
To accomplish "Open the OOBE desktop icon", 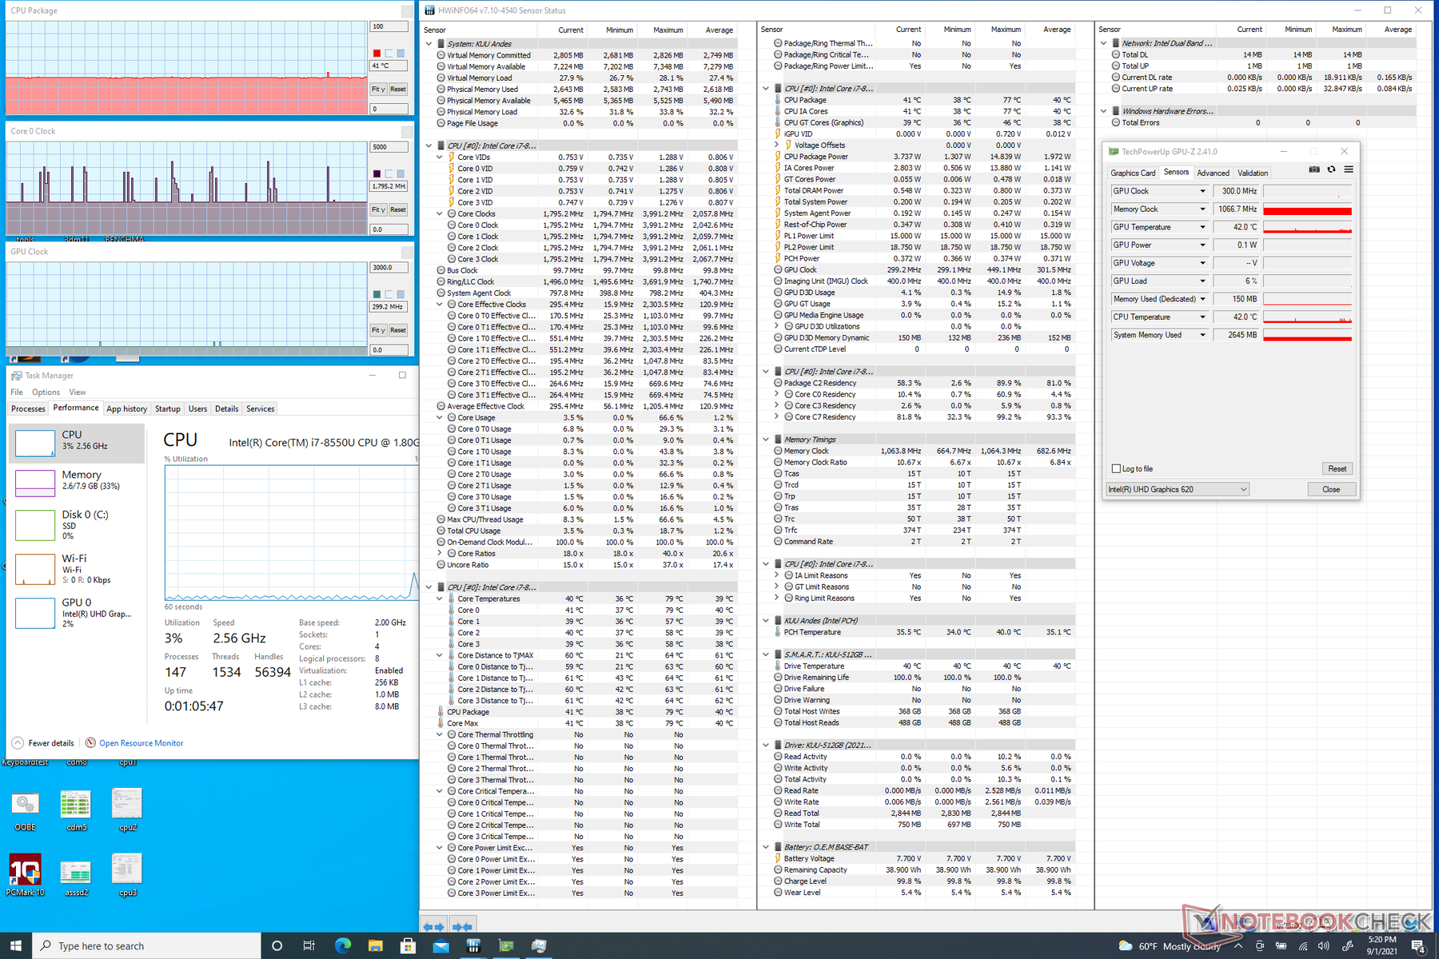I will pyautogui.click(x=25, y=810).
